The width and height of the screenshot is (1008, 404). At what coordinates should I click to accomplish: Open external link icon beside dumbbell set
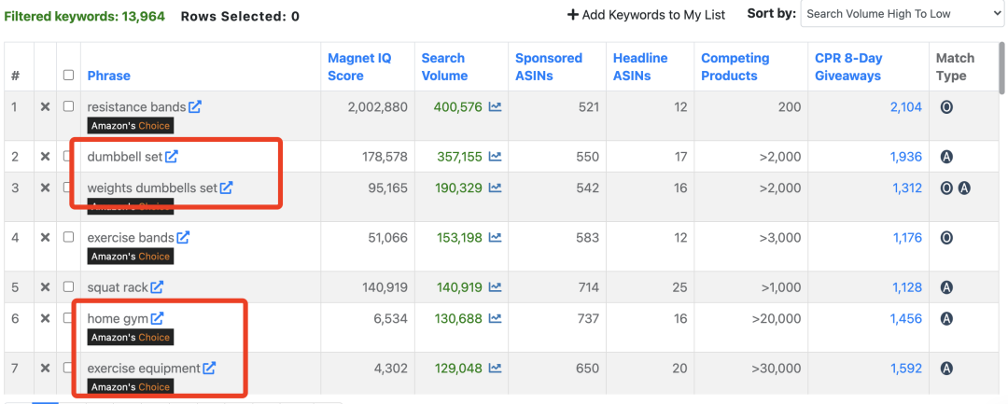tap(172, 157)
